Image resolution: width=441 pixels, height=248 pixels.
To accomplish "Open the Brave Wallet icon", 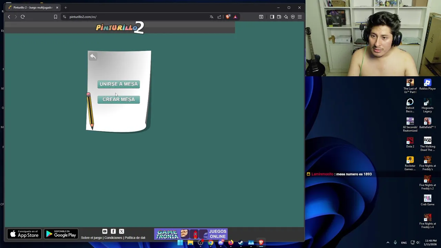I will (x=279, y=17).
